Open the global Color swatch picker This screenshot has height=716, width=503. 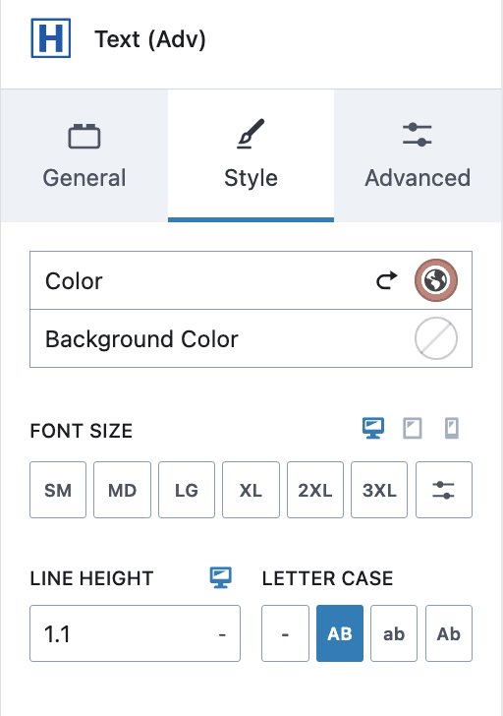click(x=436, y=280)
